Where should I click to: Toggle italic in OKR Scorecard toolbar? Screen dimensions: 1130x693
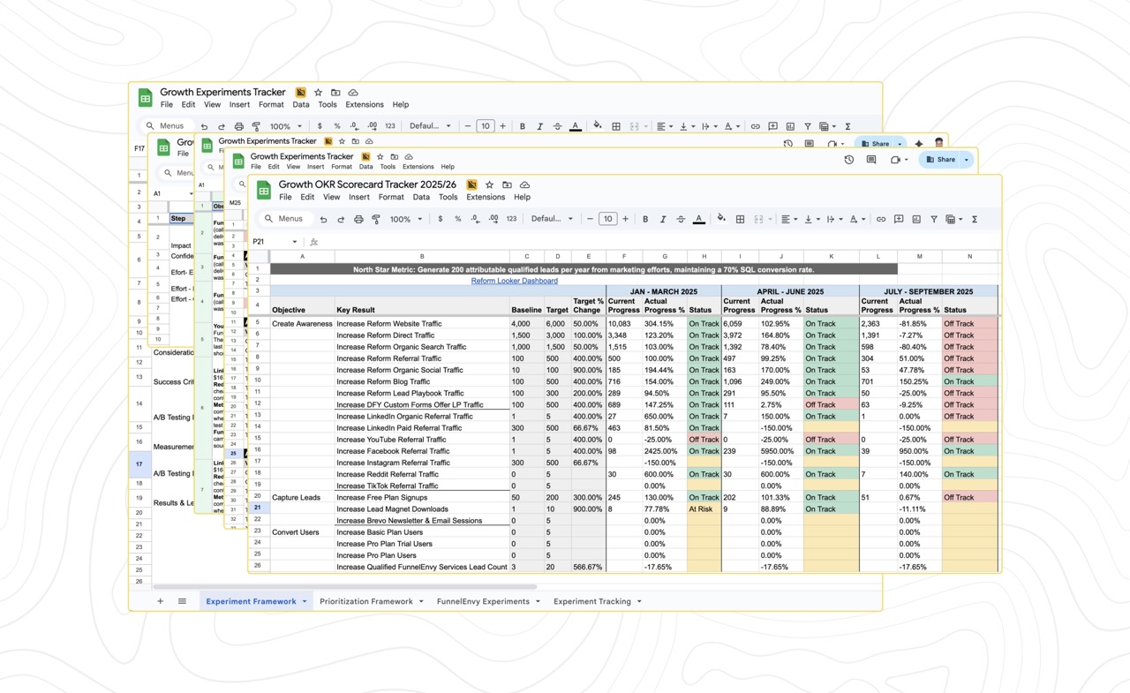[663, 219]
